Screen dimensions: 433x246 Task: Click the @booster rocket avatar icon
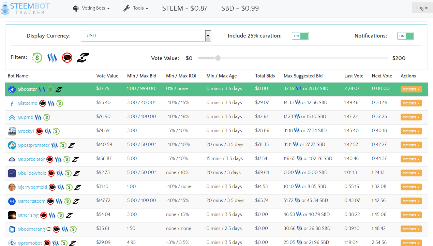(12, 89)
